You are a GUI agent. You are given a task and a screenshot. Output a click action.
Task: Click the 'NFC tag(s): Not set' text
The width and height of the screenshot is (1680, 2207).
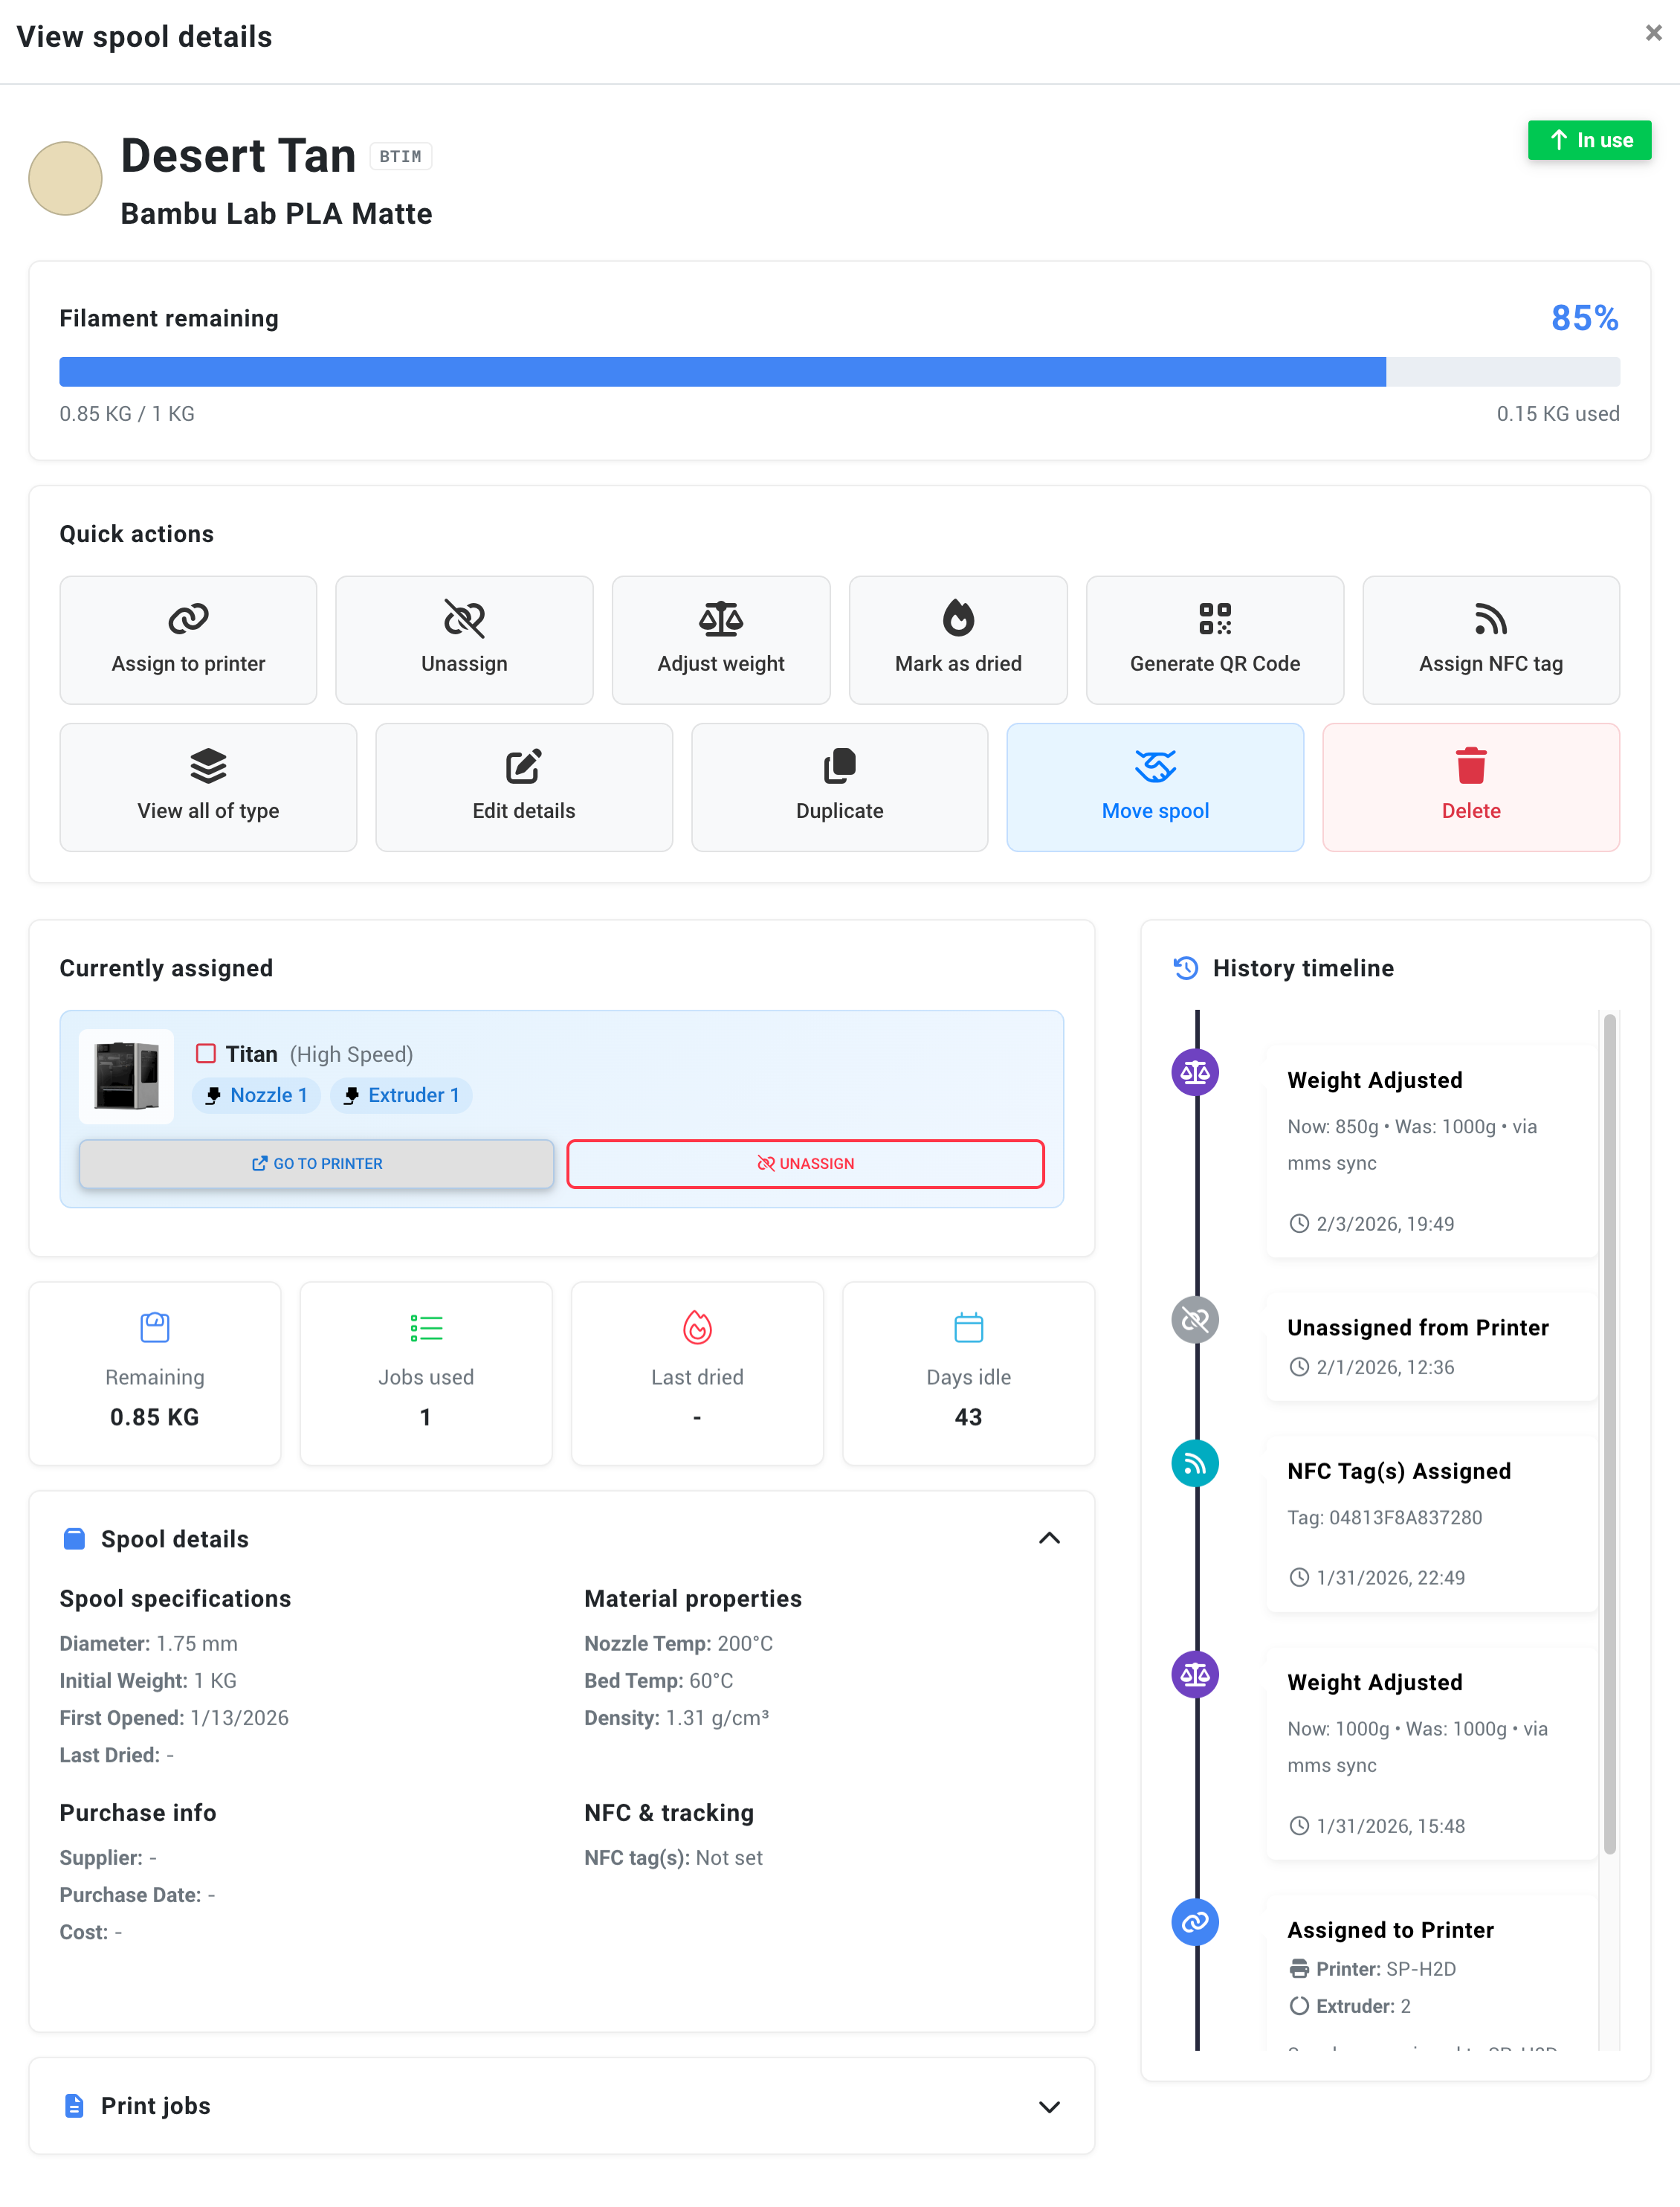point(673,1858)
